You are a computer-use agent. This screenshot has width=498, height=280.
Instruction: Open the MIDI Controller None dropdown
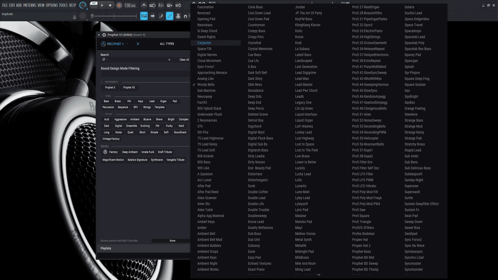click(171, 241)
